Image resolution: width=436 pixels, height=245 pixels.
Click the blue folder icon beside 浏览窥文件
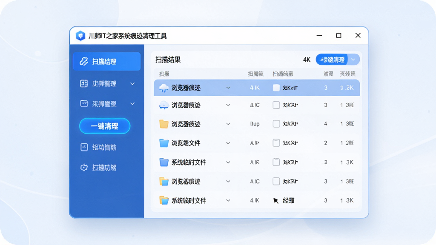tap(164, 143)
